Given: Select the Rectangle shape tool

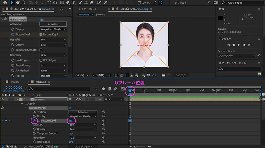Looking at the screenshot, I should [62, 2].
